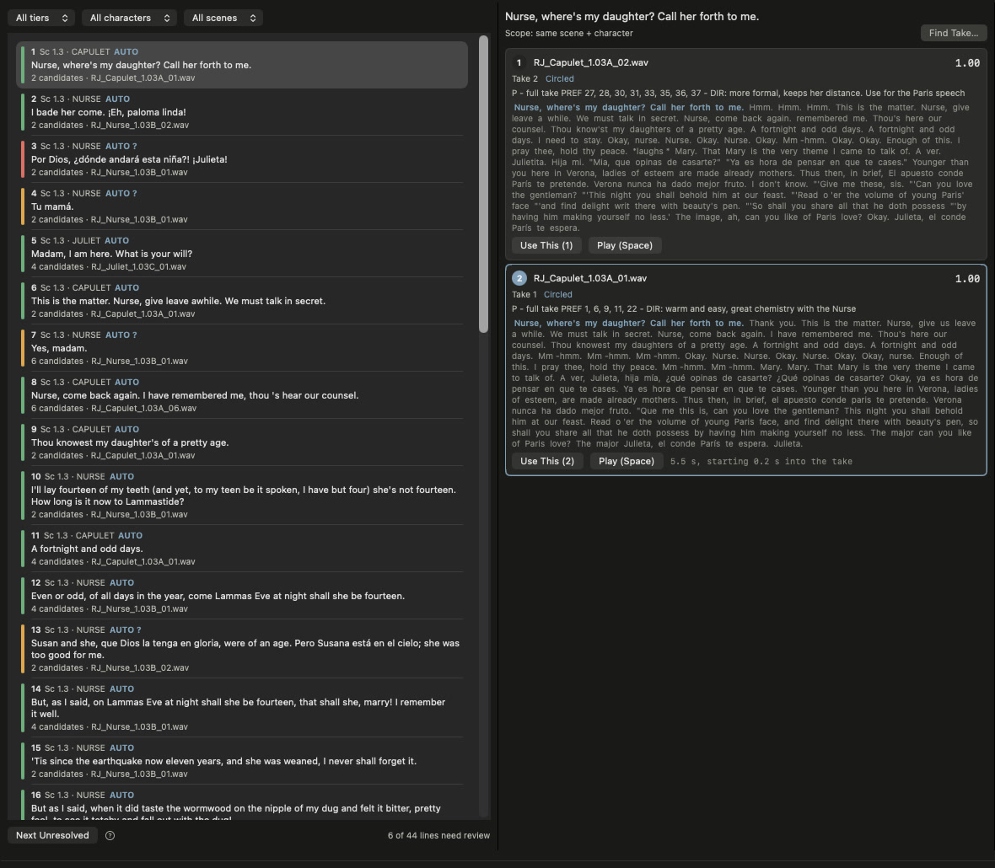Screen dimensions: 995x868
Task: Select line 16 'But as I said, when it did taste'
Action: [242, 803]
